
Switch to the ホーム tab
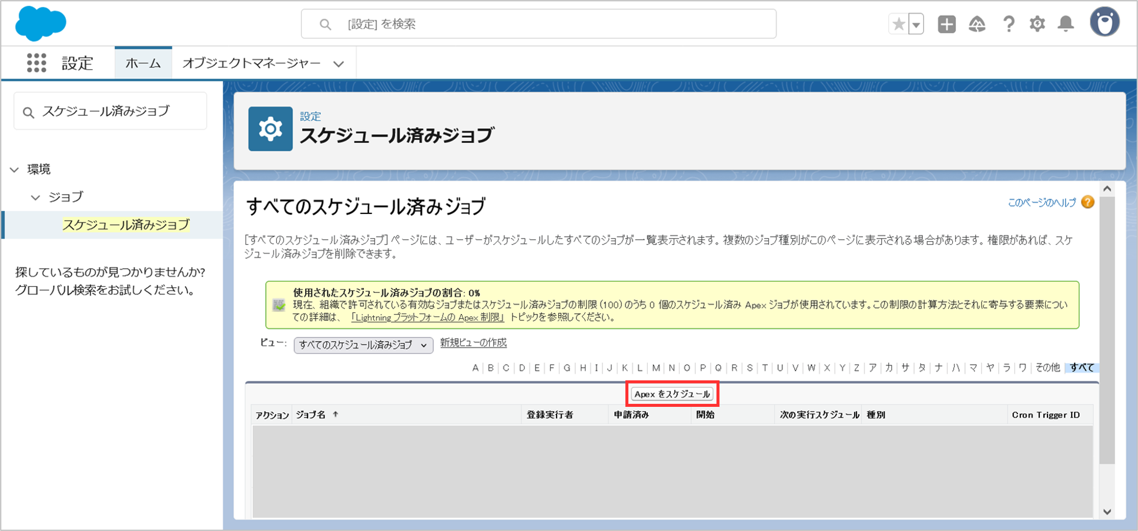click(x=143, y=64)
